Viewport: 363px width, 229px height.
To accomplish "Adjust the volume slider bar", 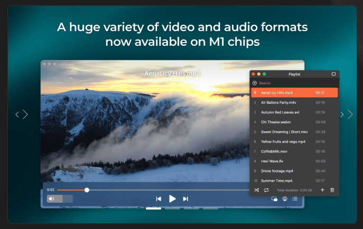I will pos(60,198).
